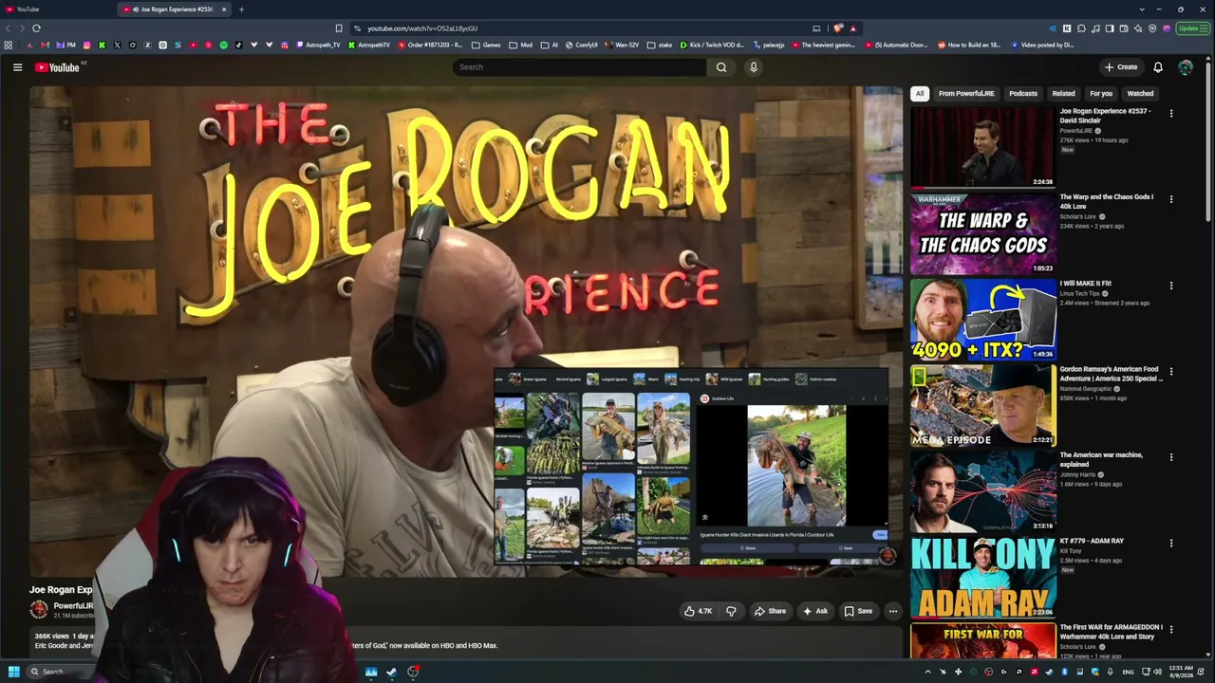
Task: Show hidden system tray icons
Action: 928,672
